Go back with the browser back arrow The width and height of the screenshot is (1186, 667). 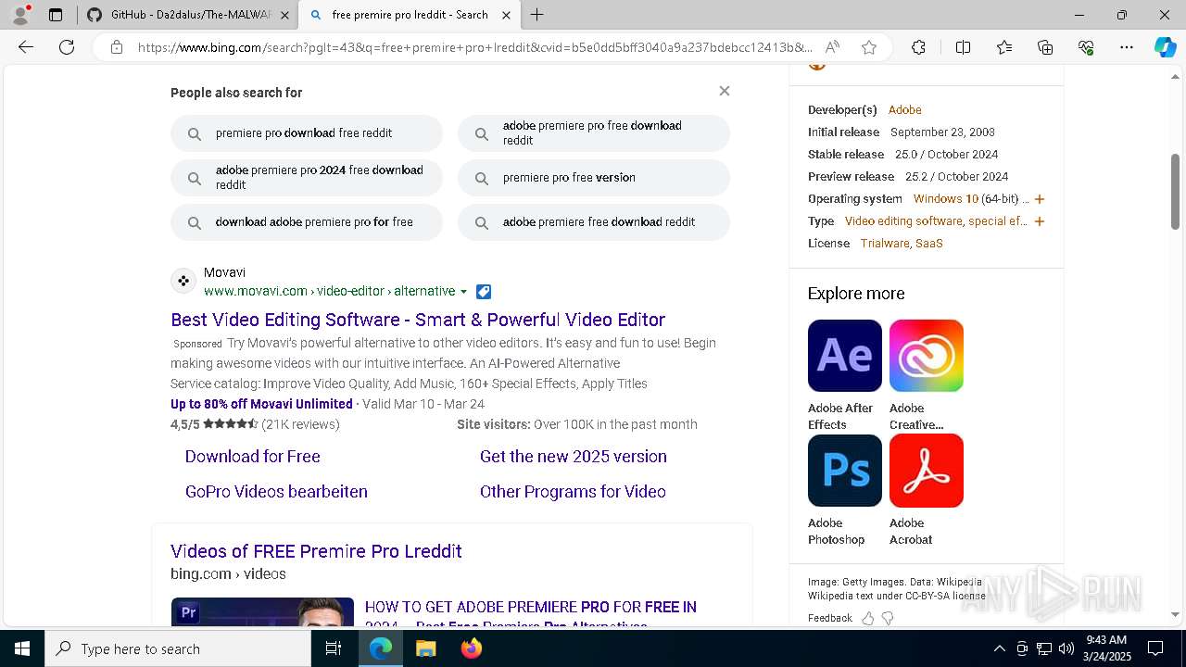(26, 47)
